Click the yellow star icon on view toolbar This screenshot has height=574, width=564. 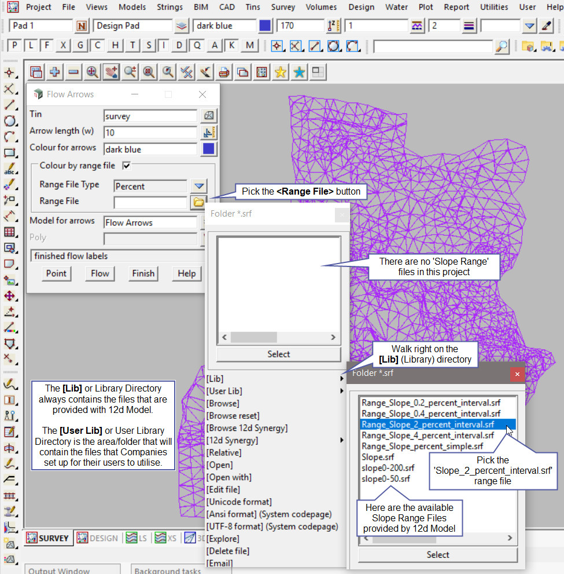[x=281, y=72]
